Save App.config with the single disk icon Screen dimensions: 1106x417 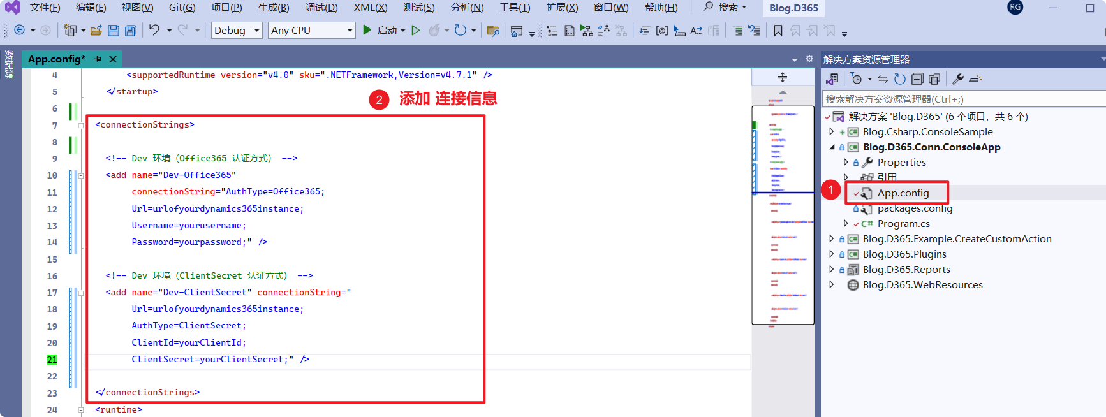pyautogui.click(x=114, y=30)
